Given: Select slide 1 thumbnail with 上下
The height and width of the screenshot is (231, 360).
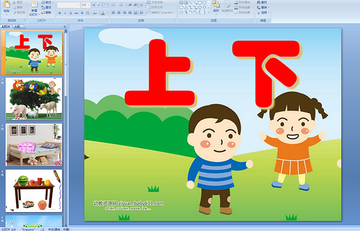Looking at the screenshot, I should (x=34, y=53).
